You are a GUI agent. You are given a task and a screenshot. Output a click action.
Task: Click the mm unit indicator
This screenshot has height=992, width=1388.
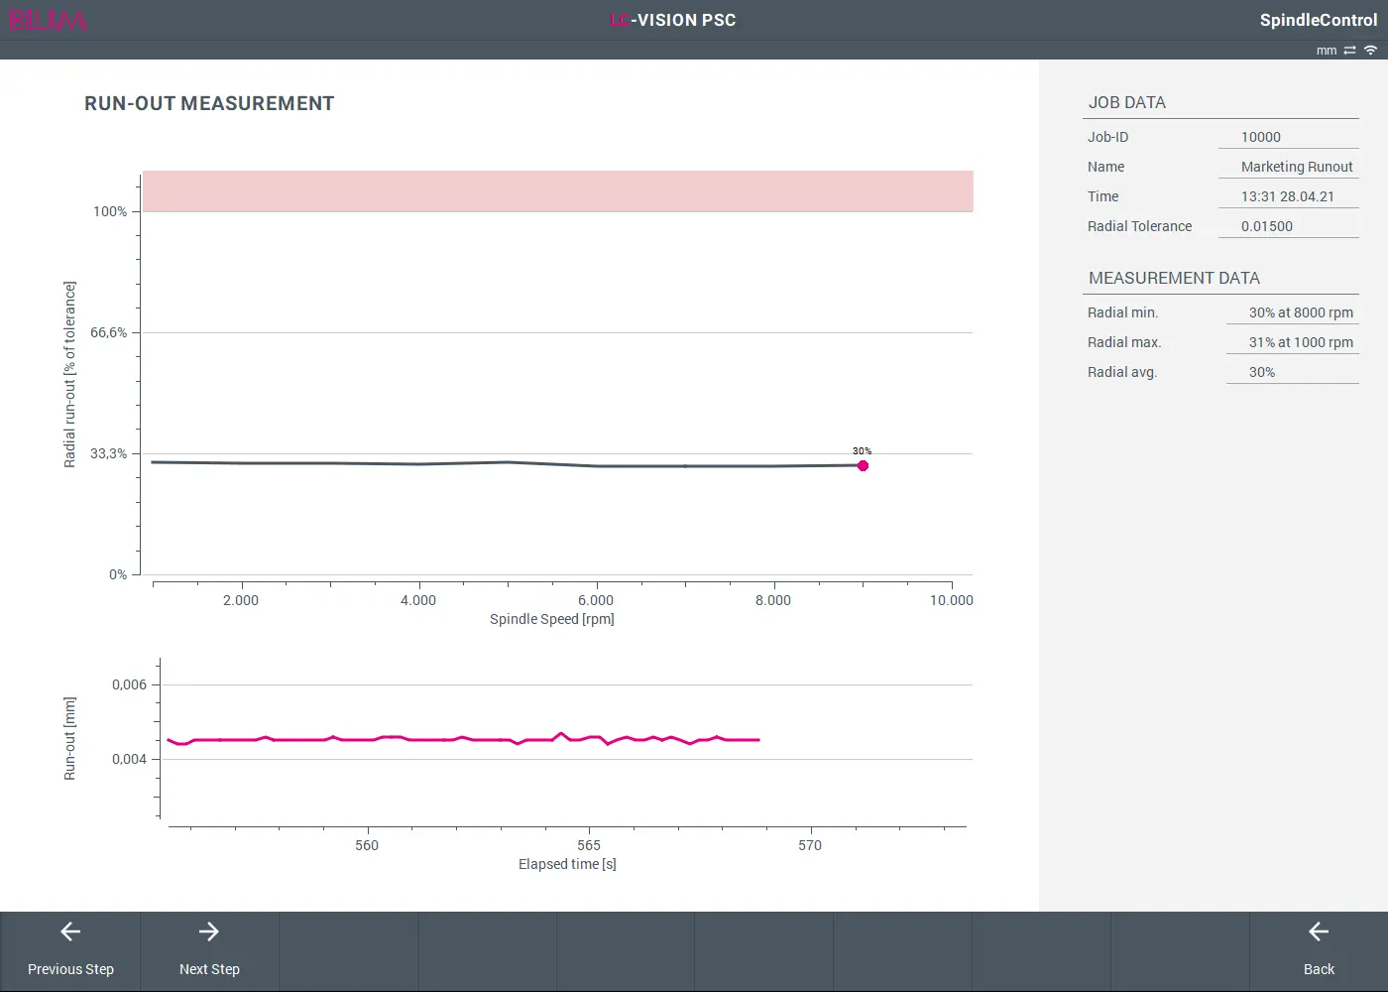tap(1326, 50)
